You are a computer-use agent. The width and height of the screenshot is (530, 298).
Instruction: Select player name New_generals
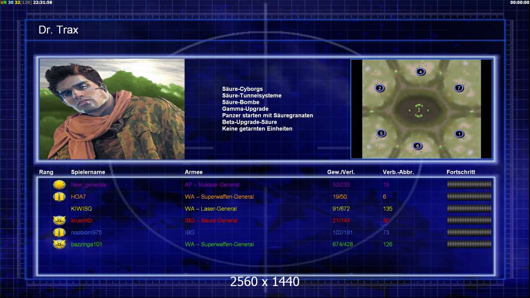(x=88, y=185)
